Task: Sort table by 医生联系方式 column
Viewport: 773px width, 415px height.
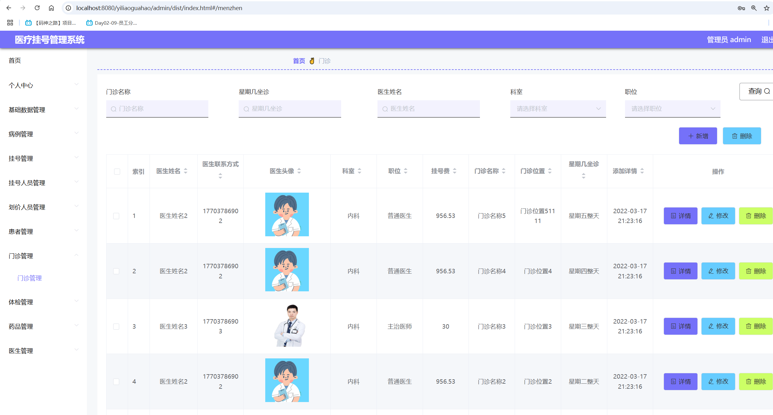Action: [x=220, y=176]
